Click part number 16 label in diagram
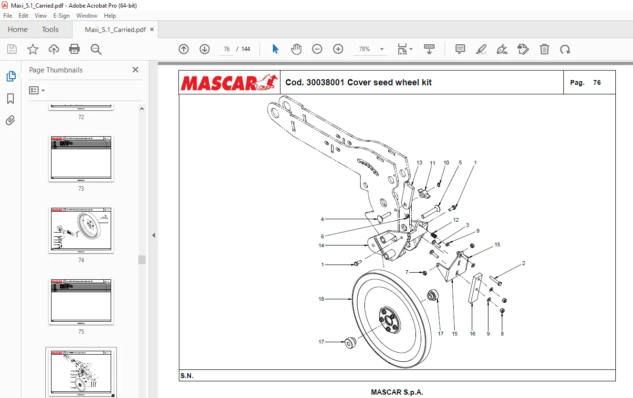Viewport: 633px width, 398px height. coord(472,334)
